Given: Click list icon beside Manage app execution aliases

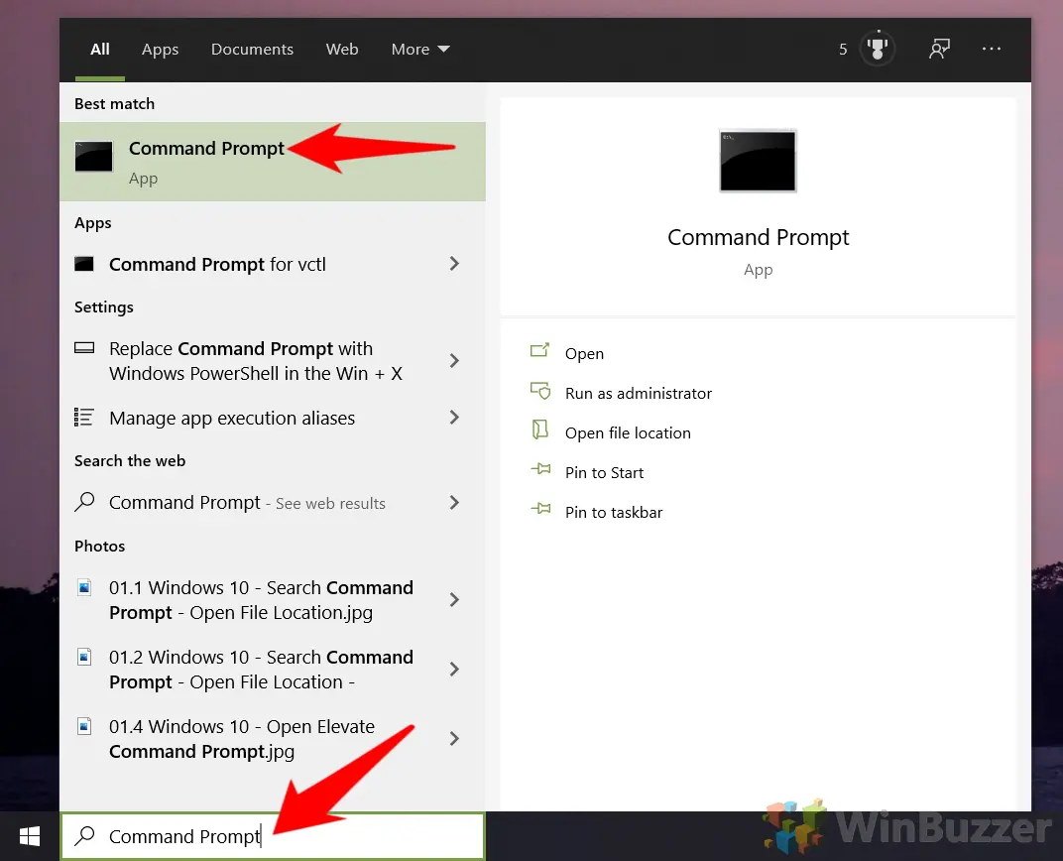Looking at the screenshot, I should pyautogui.click(x=84, y=417).
